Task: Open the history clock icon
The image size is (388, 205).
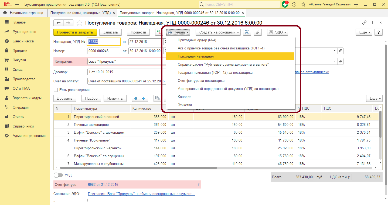Action: [x=294, y=5]
